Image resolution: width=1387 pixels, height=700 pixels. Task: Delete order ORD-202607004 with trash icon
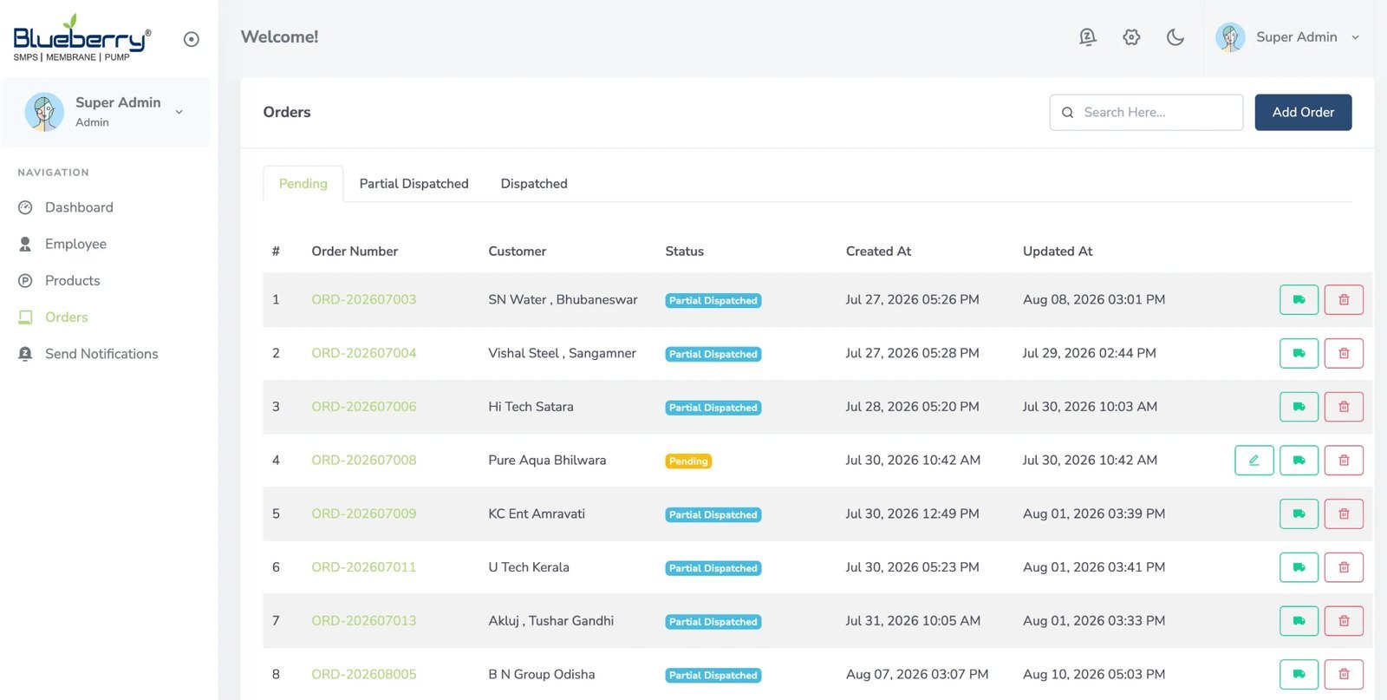(1344, 353)
